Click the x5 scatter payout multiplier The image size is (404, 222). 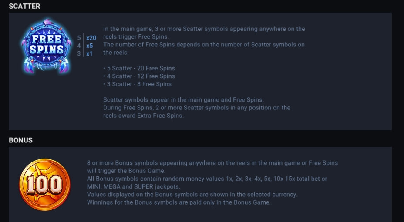pyautogui.click(x=89, y=46)
